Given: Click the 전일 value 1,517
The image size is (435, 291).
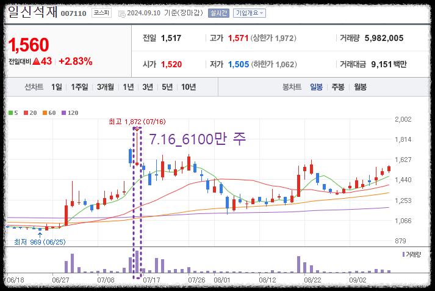Looking at the screenshot, I should pos(171,38).
